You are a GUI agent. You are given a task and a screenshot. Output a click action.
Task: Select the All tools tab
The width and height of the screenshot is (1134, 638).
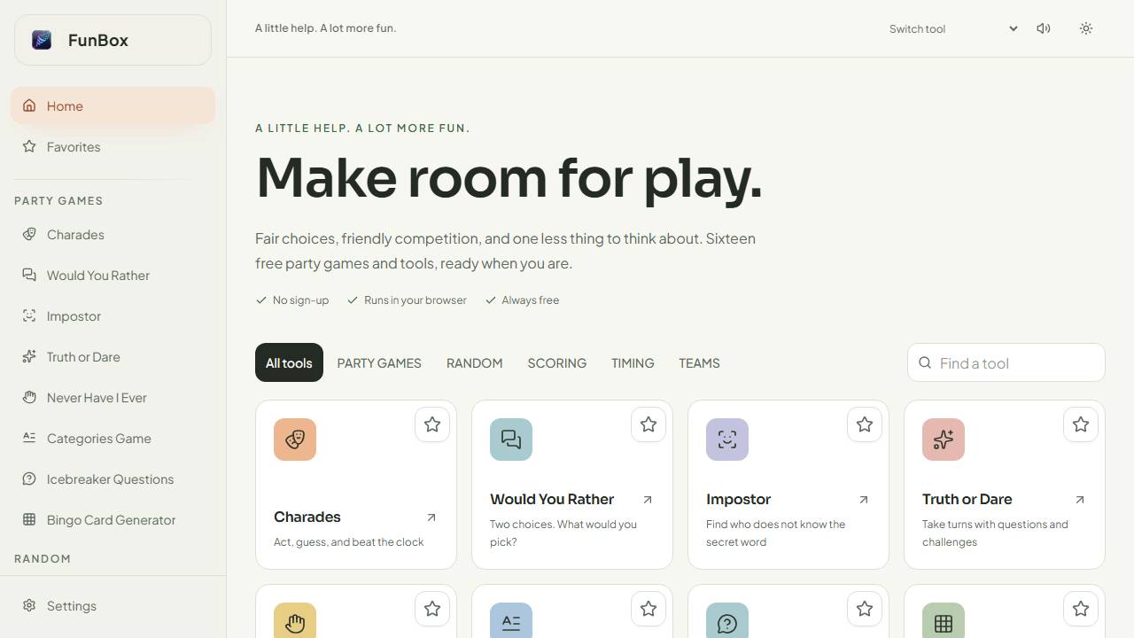289,362
